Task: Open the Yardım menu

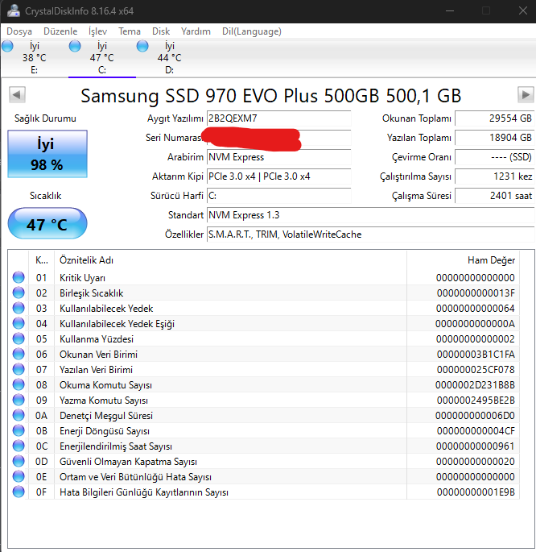Action: [x=196, y=31]
